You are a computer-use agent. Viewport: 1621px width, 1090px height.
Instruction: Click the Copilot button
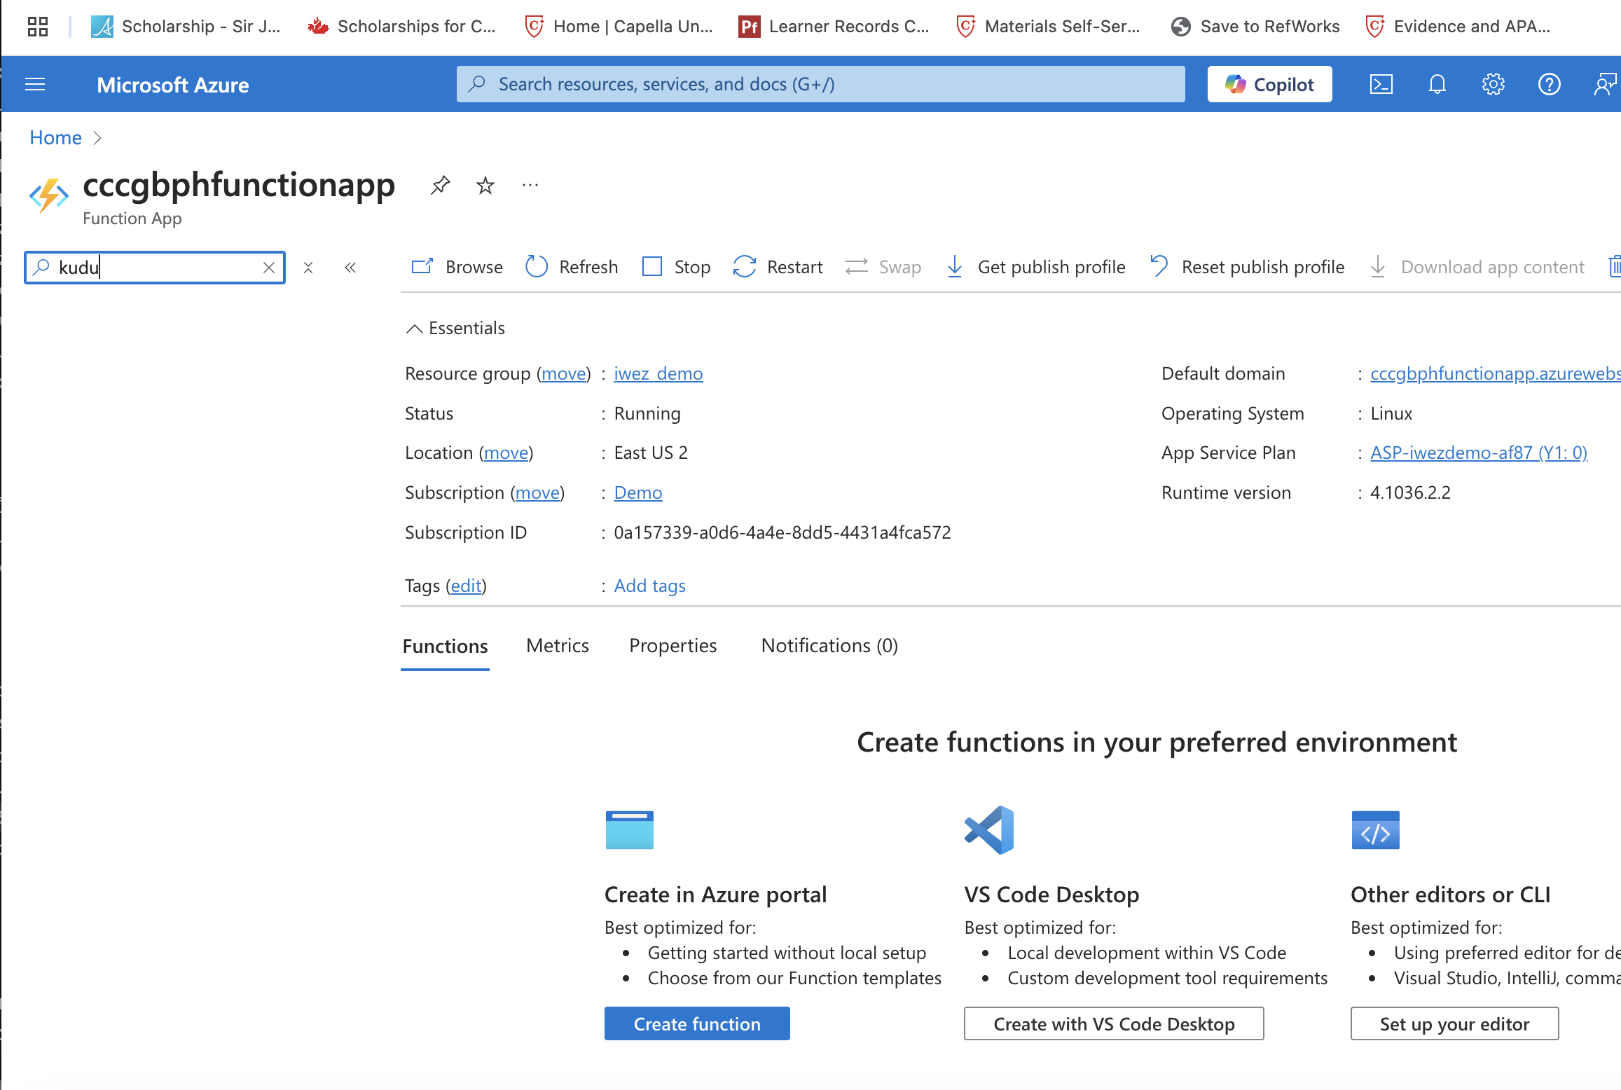[x=1269, y=84]
